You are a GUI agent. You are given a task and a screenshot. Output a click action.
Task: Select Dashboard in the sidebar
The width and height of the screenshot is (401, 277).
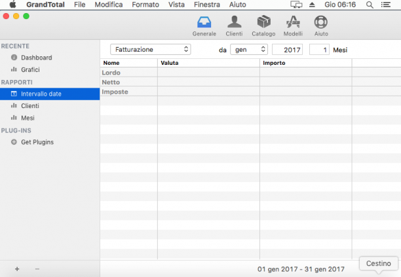click(50, 58)
